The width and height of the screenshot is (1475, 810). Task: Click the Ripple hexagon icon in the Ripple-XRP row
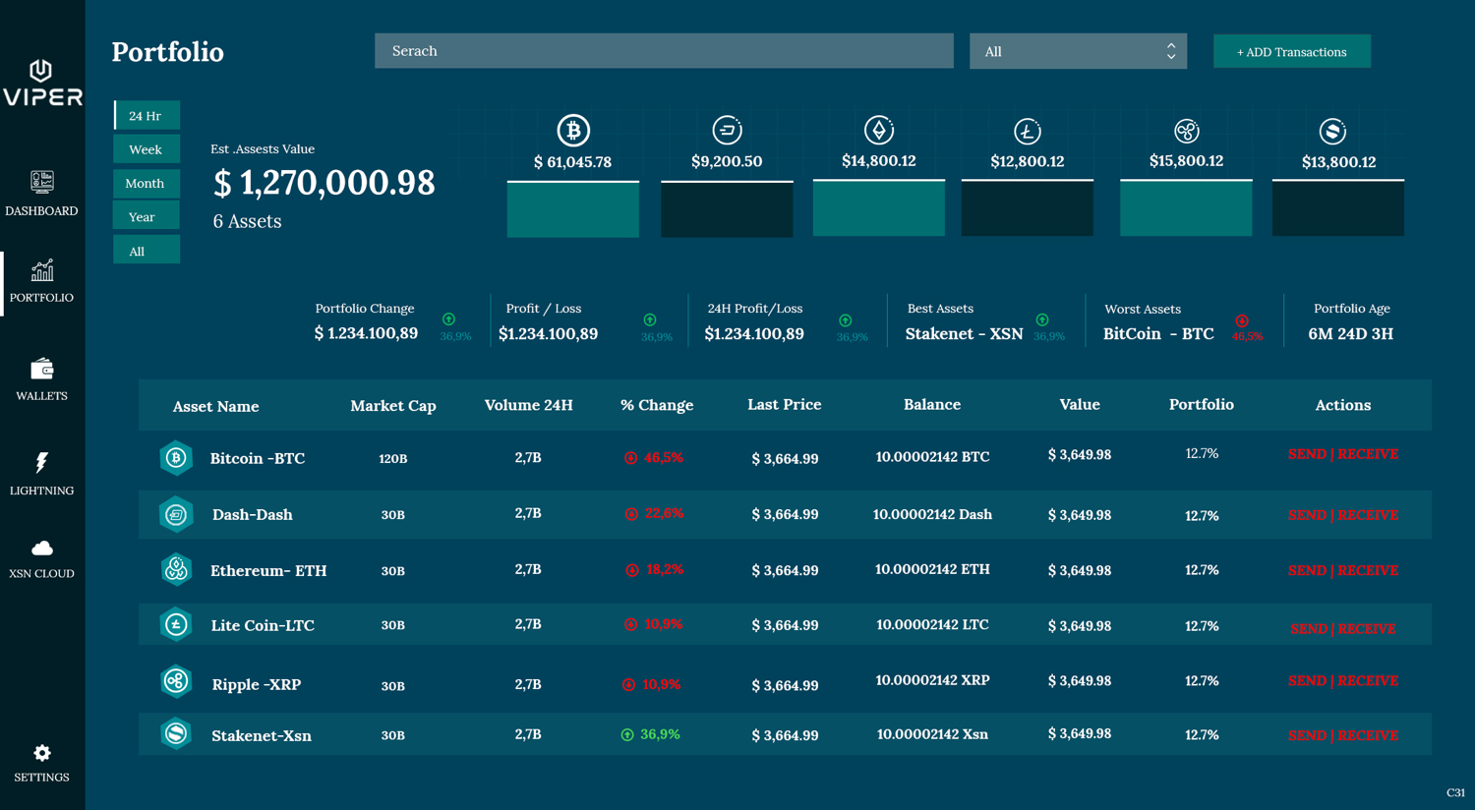coord(176,680)
